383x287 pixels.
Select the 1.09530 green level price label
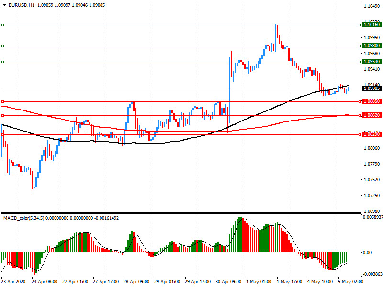pos(372,62)
